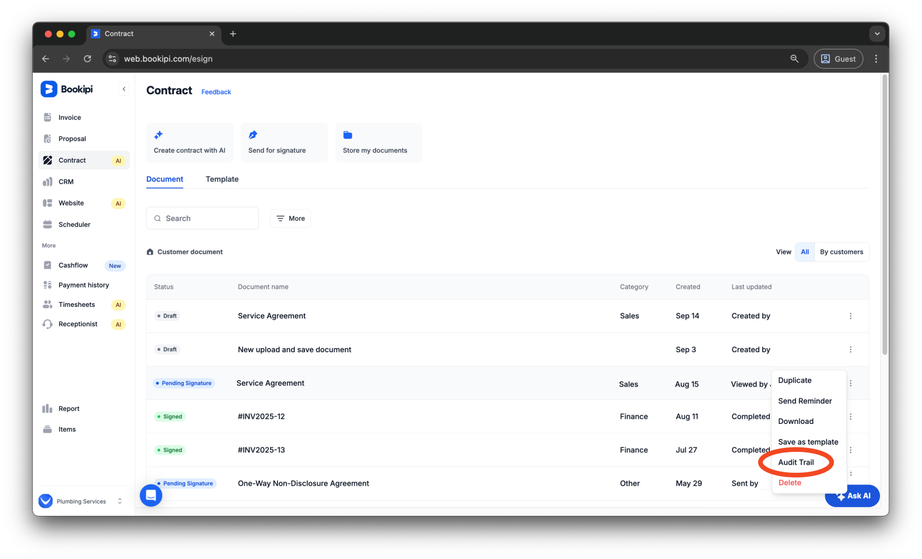This screenshot has width=922, height=559.
Task: Open CRM from the sidebar
Action: (x=66, y=182)
